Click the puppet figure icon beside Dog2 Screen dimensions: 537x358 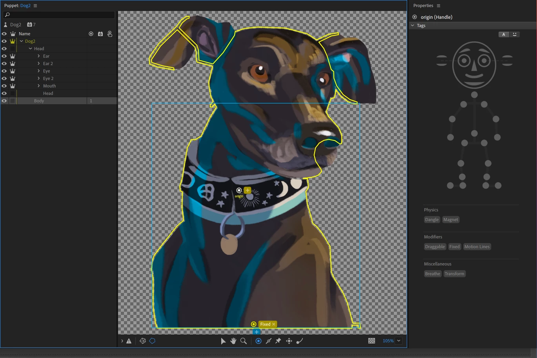[5, 25]
